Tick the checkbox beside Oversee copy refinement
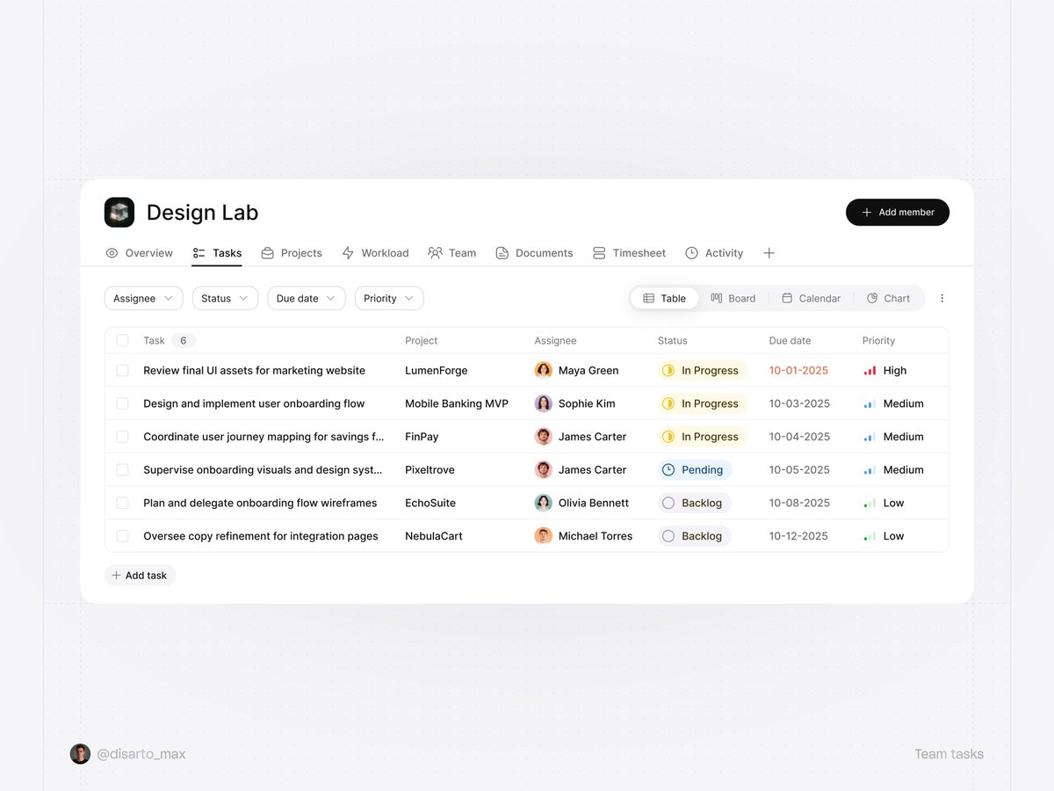 tap(122, 535)
